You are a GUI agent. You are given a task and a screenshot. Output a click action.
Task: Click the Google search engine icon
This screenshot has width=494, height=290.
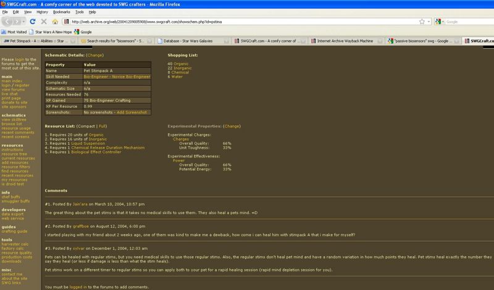438,22
